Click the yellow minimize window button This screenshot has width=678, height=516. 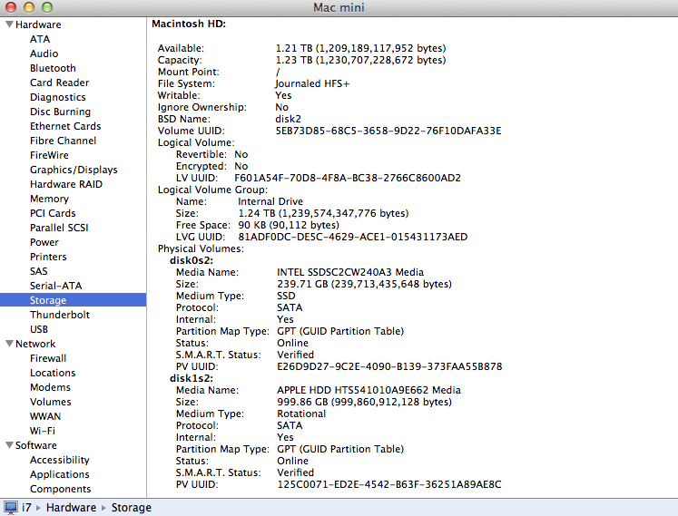point(29,7)
